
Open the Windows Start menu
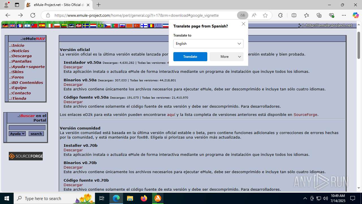click(7, 198)
